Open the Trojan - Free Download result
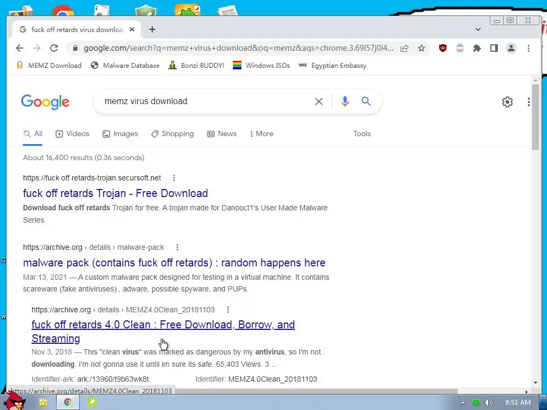 [115, 193]
